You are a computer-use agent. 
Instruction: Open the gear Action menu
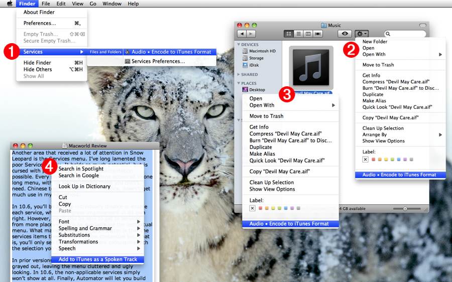coord(362,34)
